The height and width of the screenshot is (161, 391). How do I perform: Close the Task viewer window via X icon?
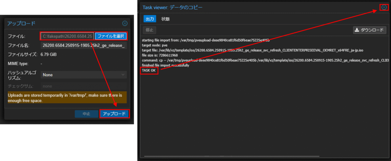tap(384, 7)
